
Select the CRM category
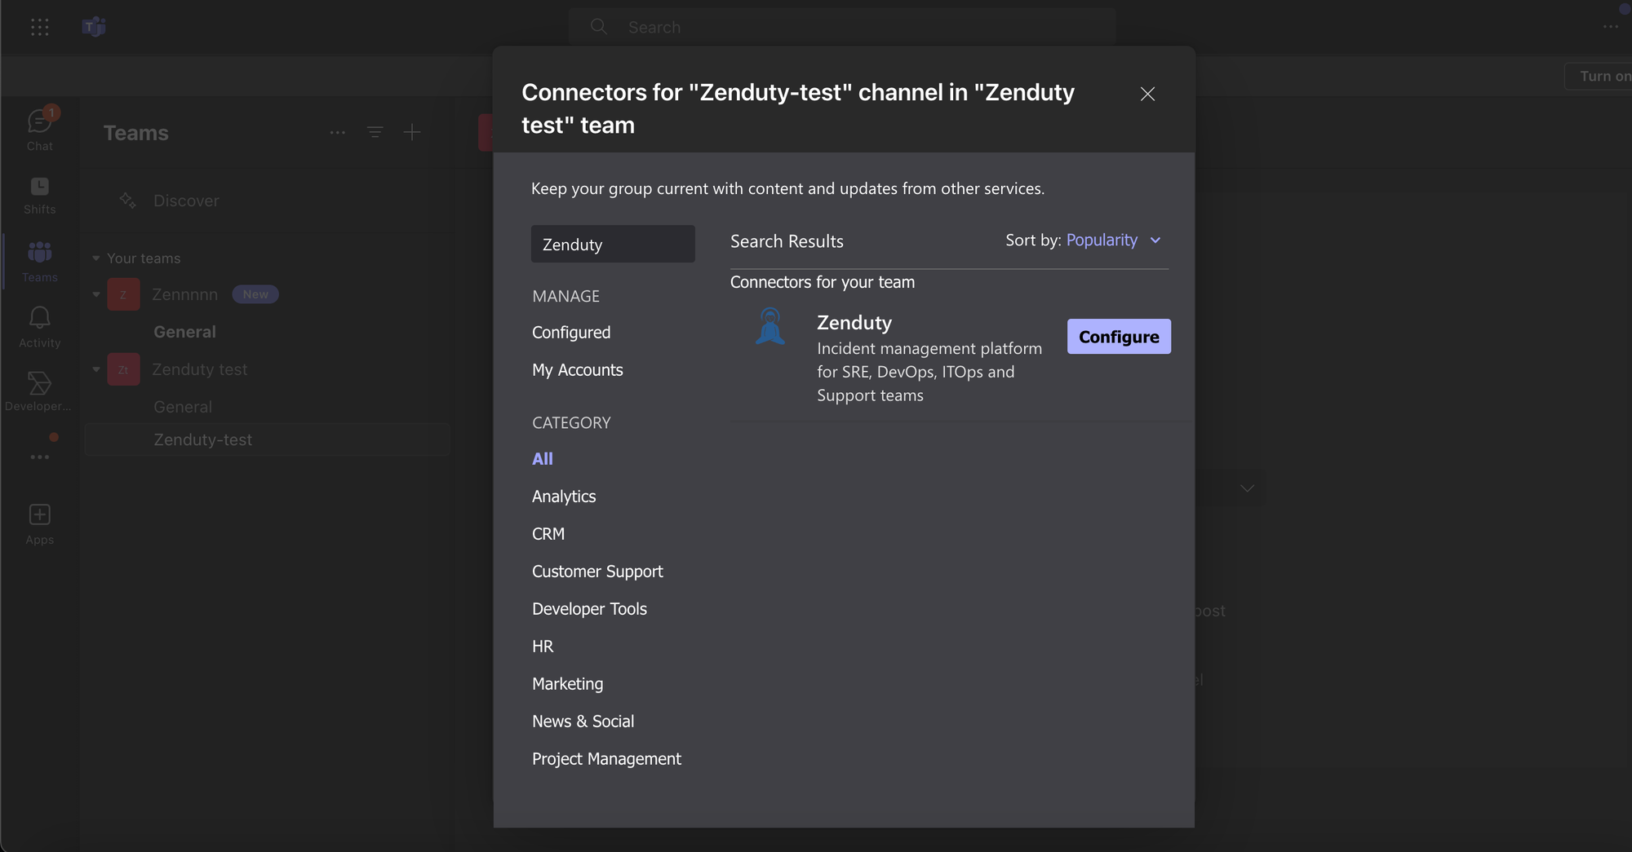coord(548,534)
